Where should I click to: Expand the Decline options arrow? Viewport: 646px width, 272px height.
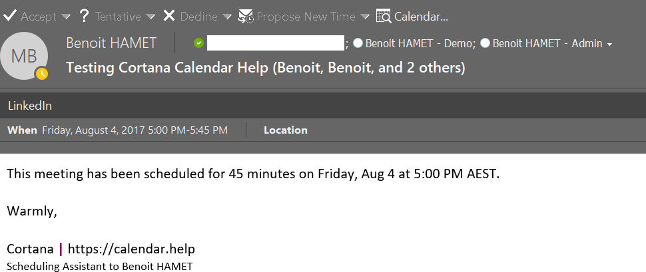click(x=227, y=16)
